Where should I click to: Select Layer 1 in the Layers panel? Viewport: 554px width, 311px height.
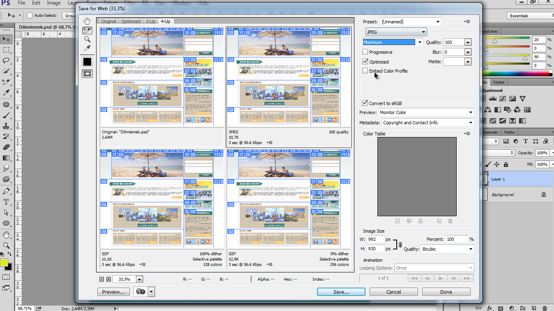click(x=517, y=179)
